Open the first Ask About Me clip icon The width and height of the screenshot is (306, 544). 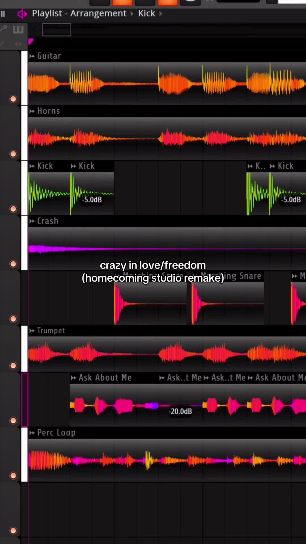pyautogui.click(x=74, y=378)
